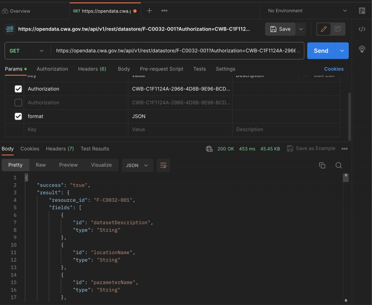Open the Overview tab
The image size is (372, 305).
point(16,11)
